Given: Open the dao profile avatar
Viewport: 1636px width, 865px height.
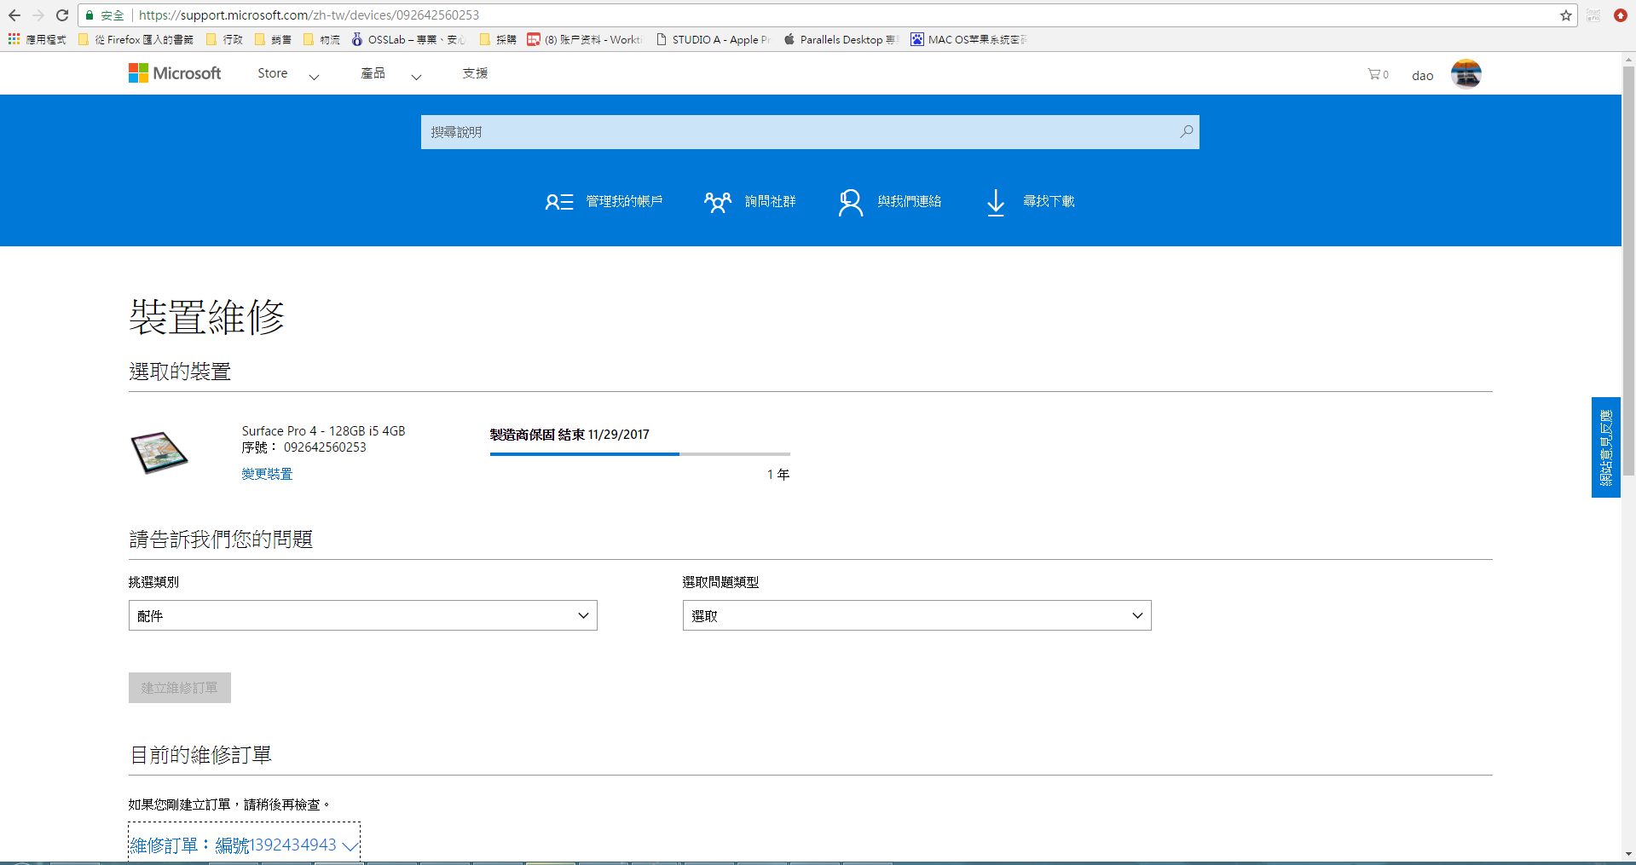Looking at the screenshot, I should click(1466, 74).
